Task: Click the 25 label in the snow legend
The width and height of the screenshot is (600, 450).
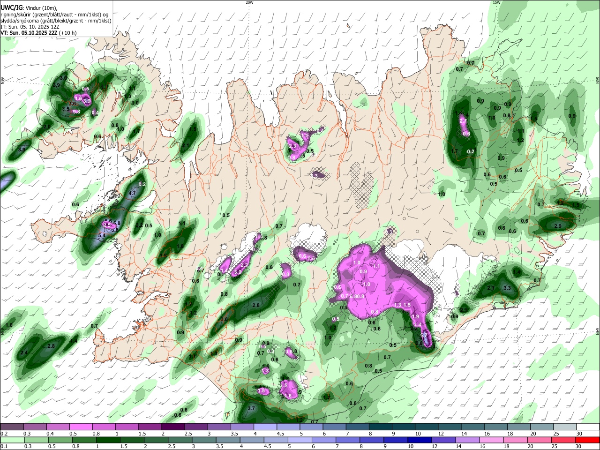Action: [x=556, y=434]
